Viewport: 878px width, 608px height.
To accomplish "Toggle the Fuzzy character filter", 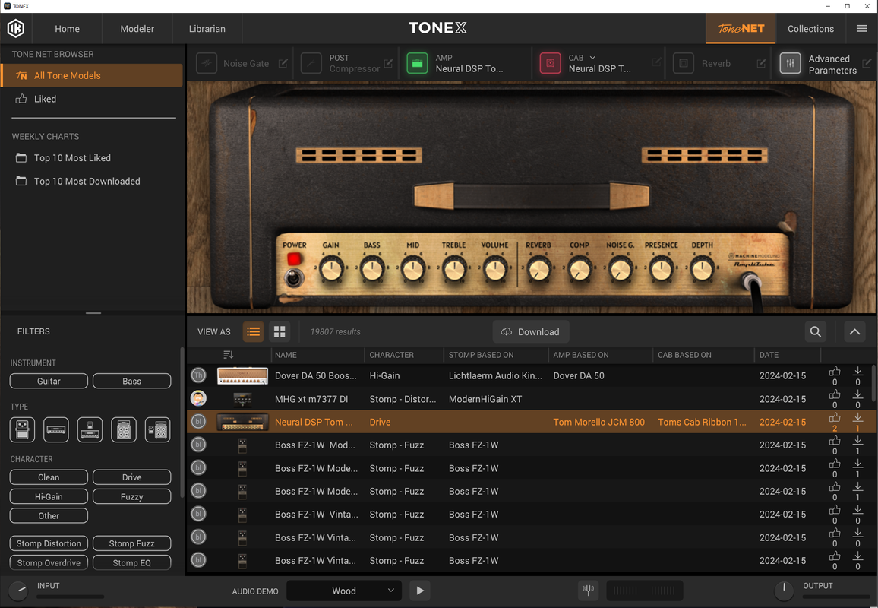I will coord(131,496).
